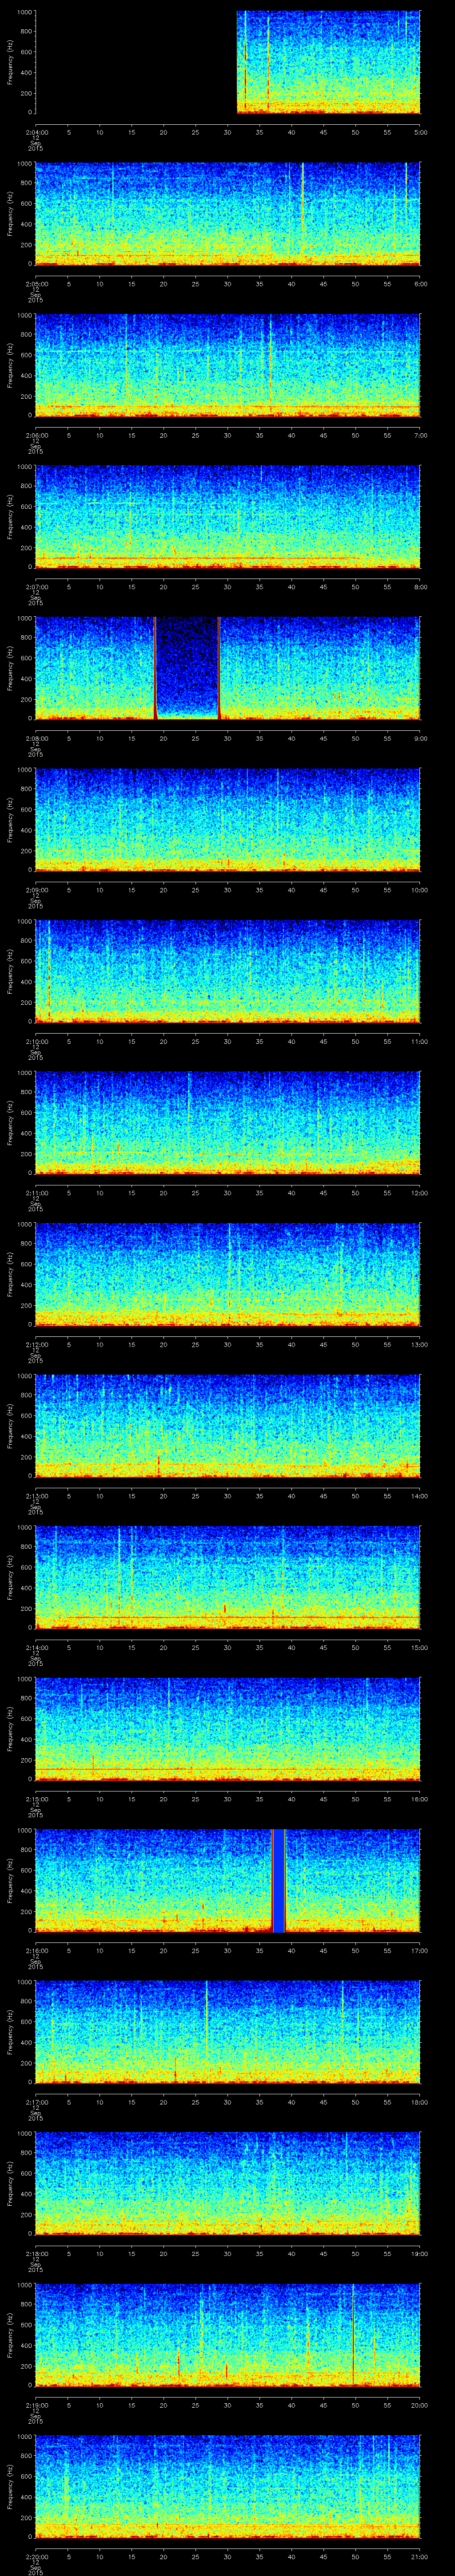Select the "13:00" end-of-axis time label

click(x=419, y=1344)
